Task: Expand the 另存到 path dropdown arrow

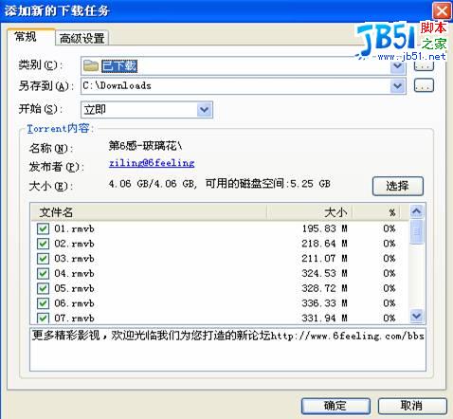Action: (398, 85)
